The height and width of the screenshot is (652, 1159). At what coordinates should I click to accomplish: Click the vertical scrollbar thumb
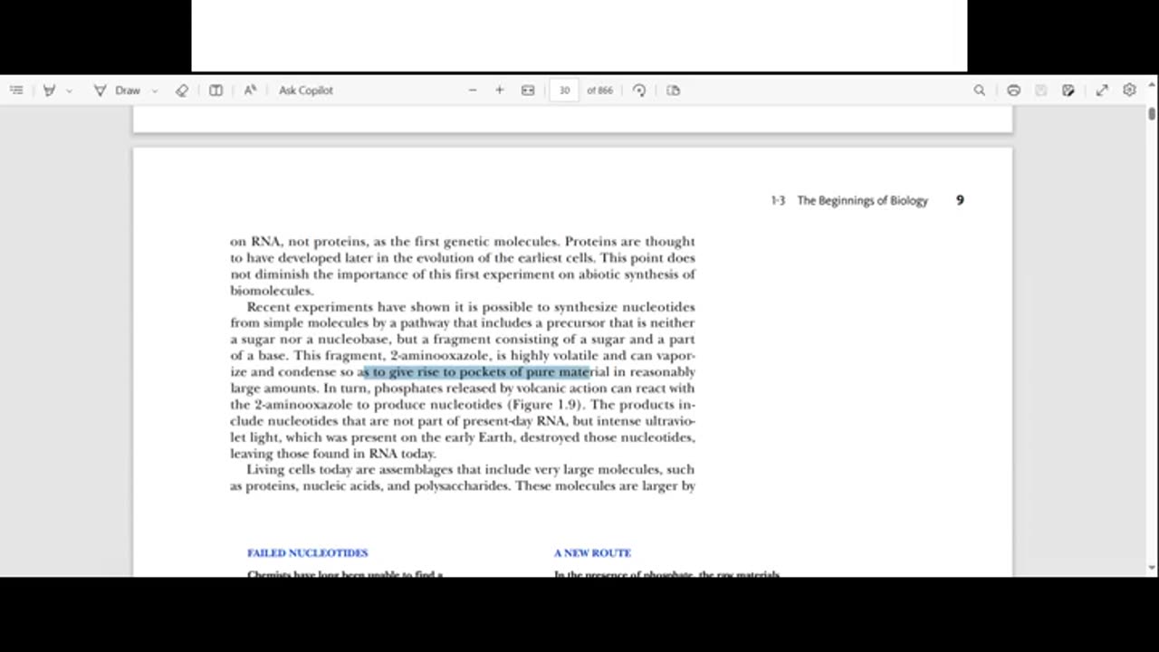1152,113
